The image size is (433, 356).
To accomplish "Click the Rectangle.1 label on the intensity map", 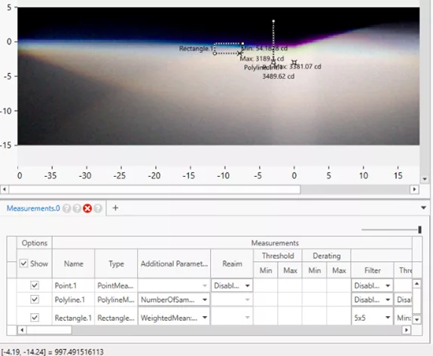I will pyautogui.click(x=197, y=49).
